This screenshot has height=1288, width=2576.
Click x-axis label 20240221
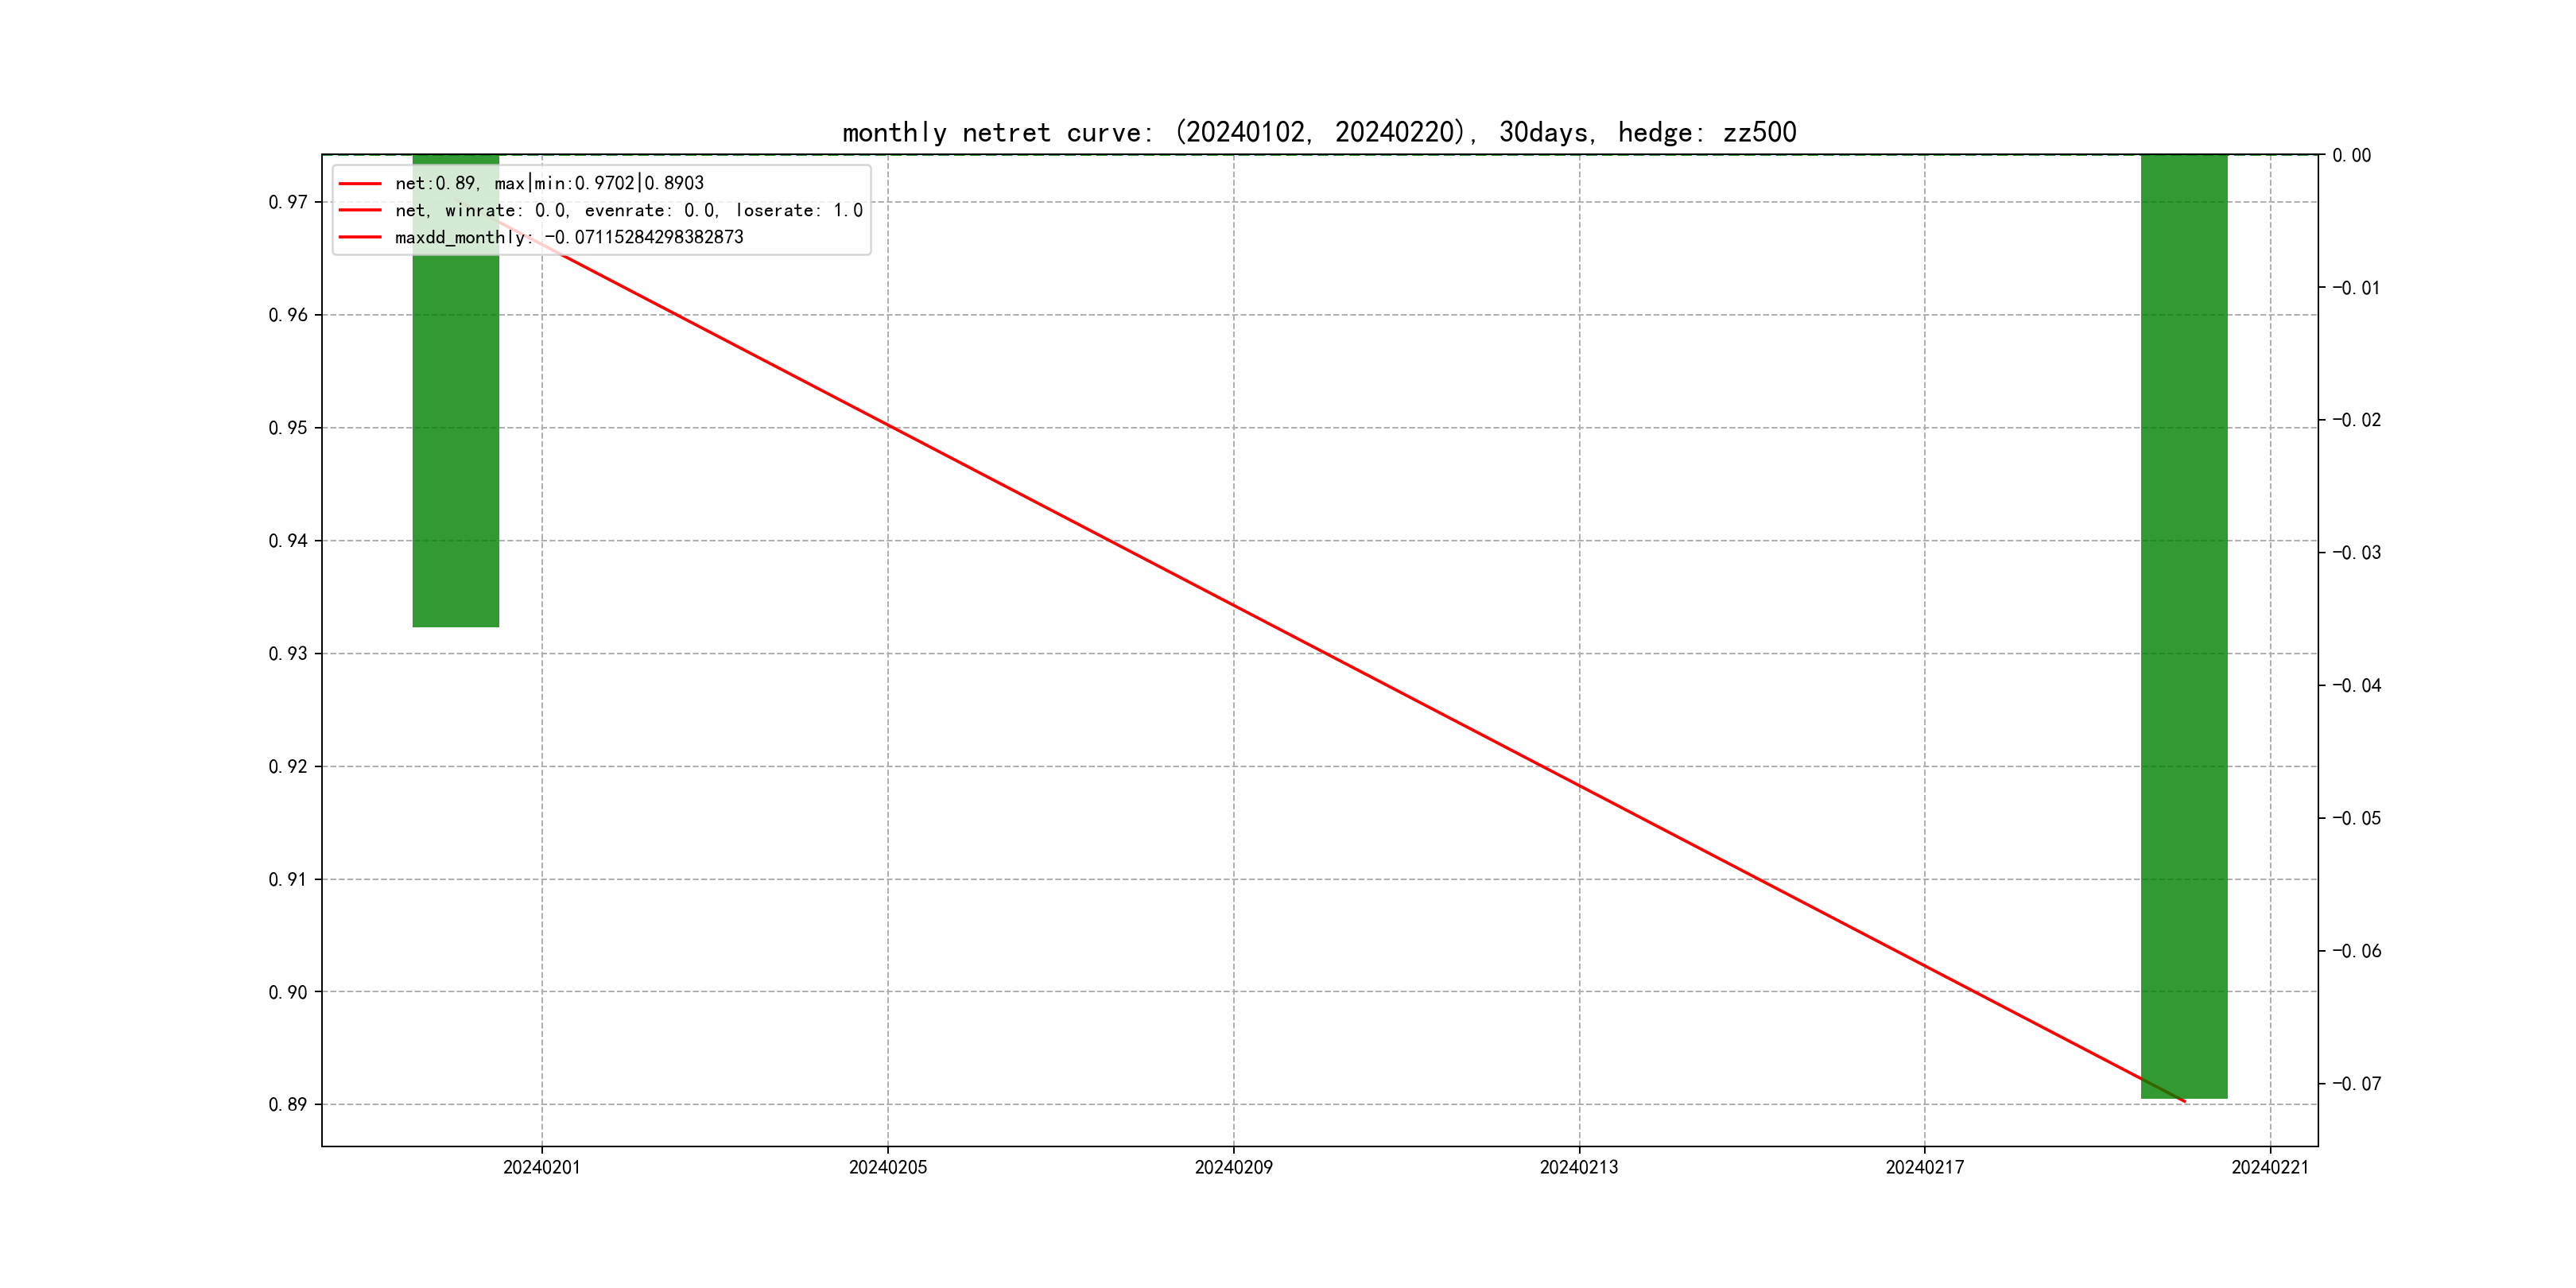tap(2270, 1167)
